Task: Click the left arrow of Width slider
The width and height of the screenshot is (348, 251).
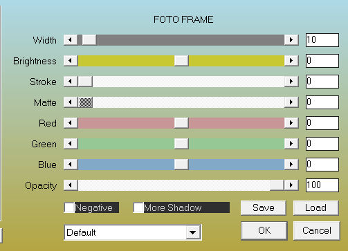Action: click(x=71, y=40)
